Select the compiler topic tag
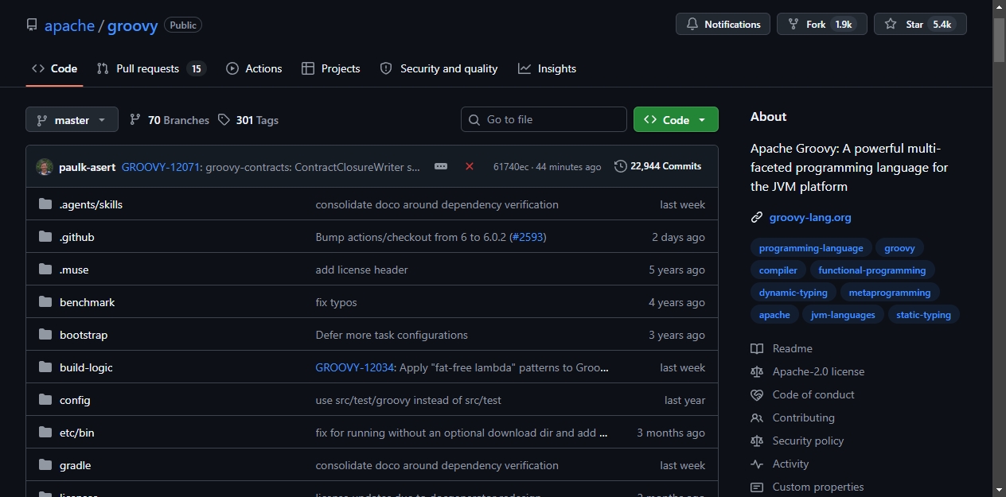This screenshot has width=1006, height=497. pyautogui.click(x=778, y=270)
